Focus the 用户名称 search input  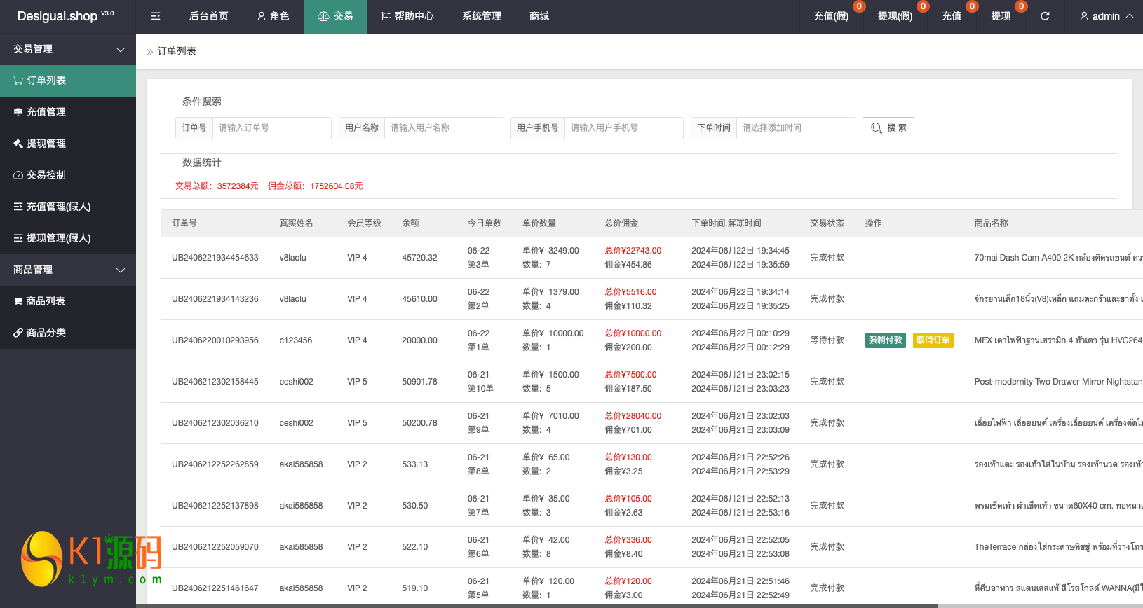pos(443,128)
